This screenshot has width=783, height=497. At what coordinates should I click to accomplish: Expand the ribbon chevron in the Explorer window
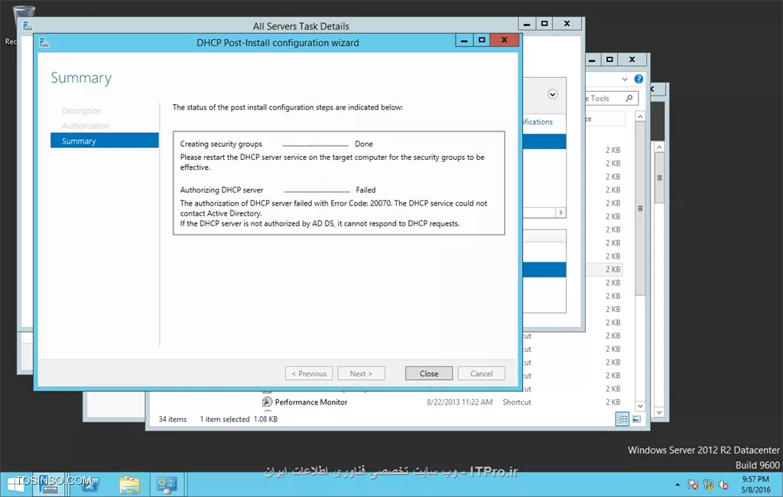[x=625, y=79]
